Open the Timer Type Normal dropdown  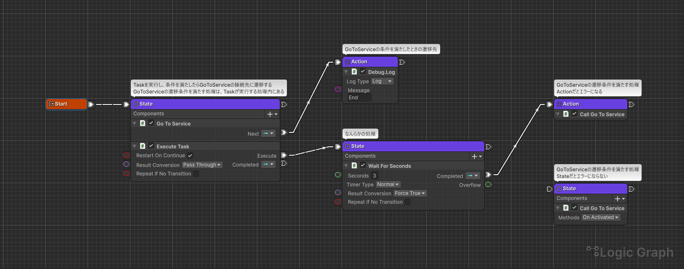(x=388, y=184)
